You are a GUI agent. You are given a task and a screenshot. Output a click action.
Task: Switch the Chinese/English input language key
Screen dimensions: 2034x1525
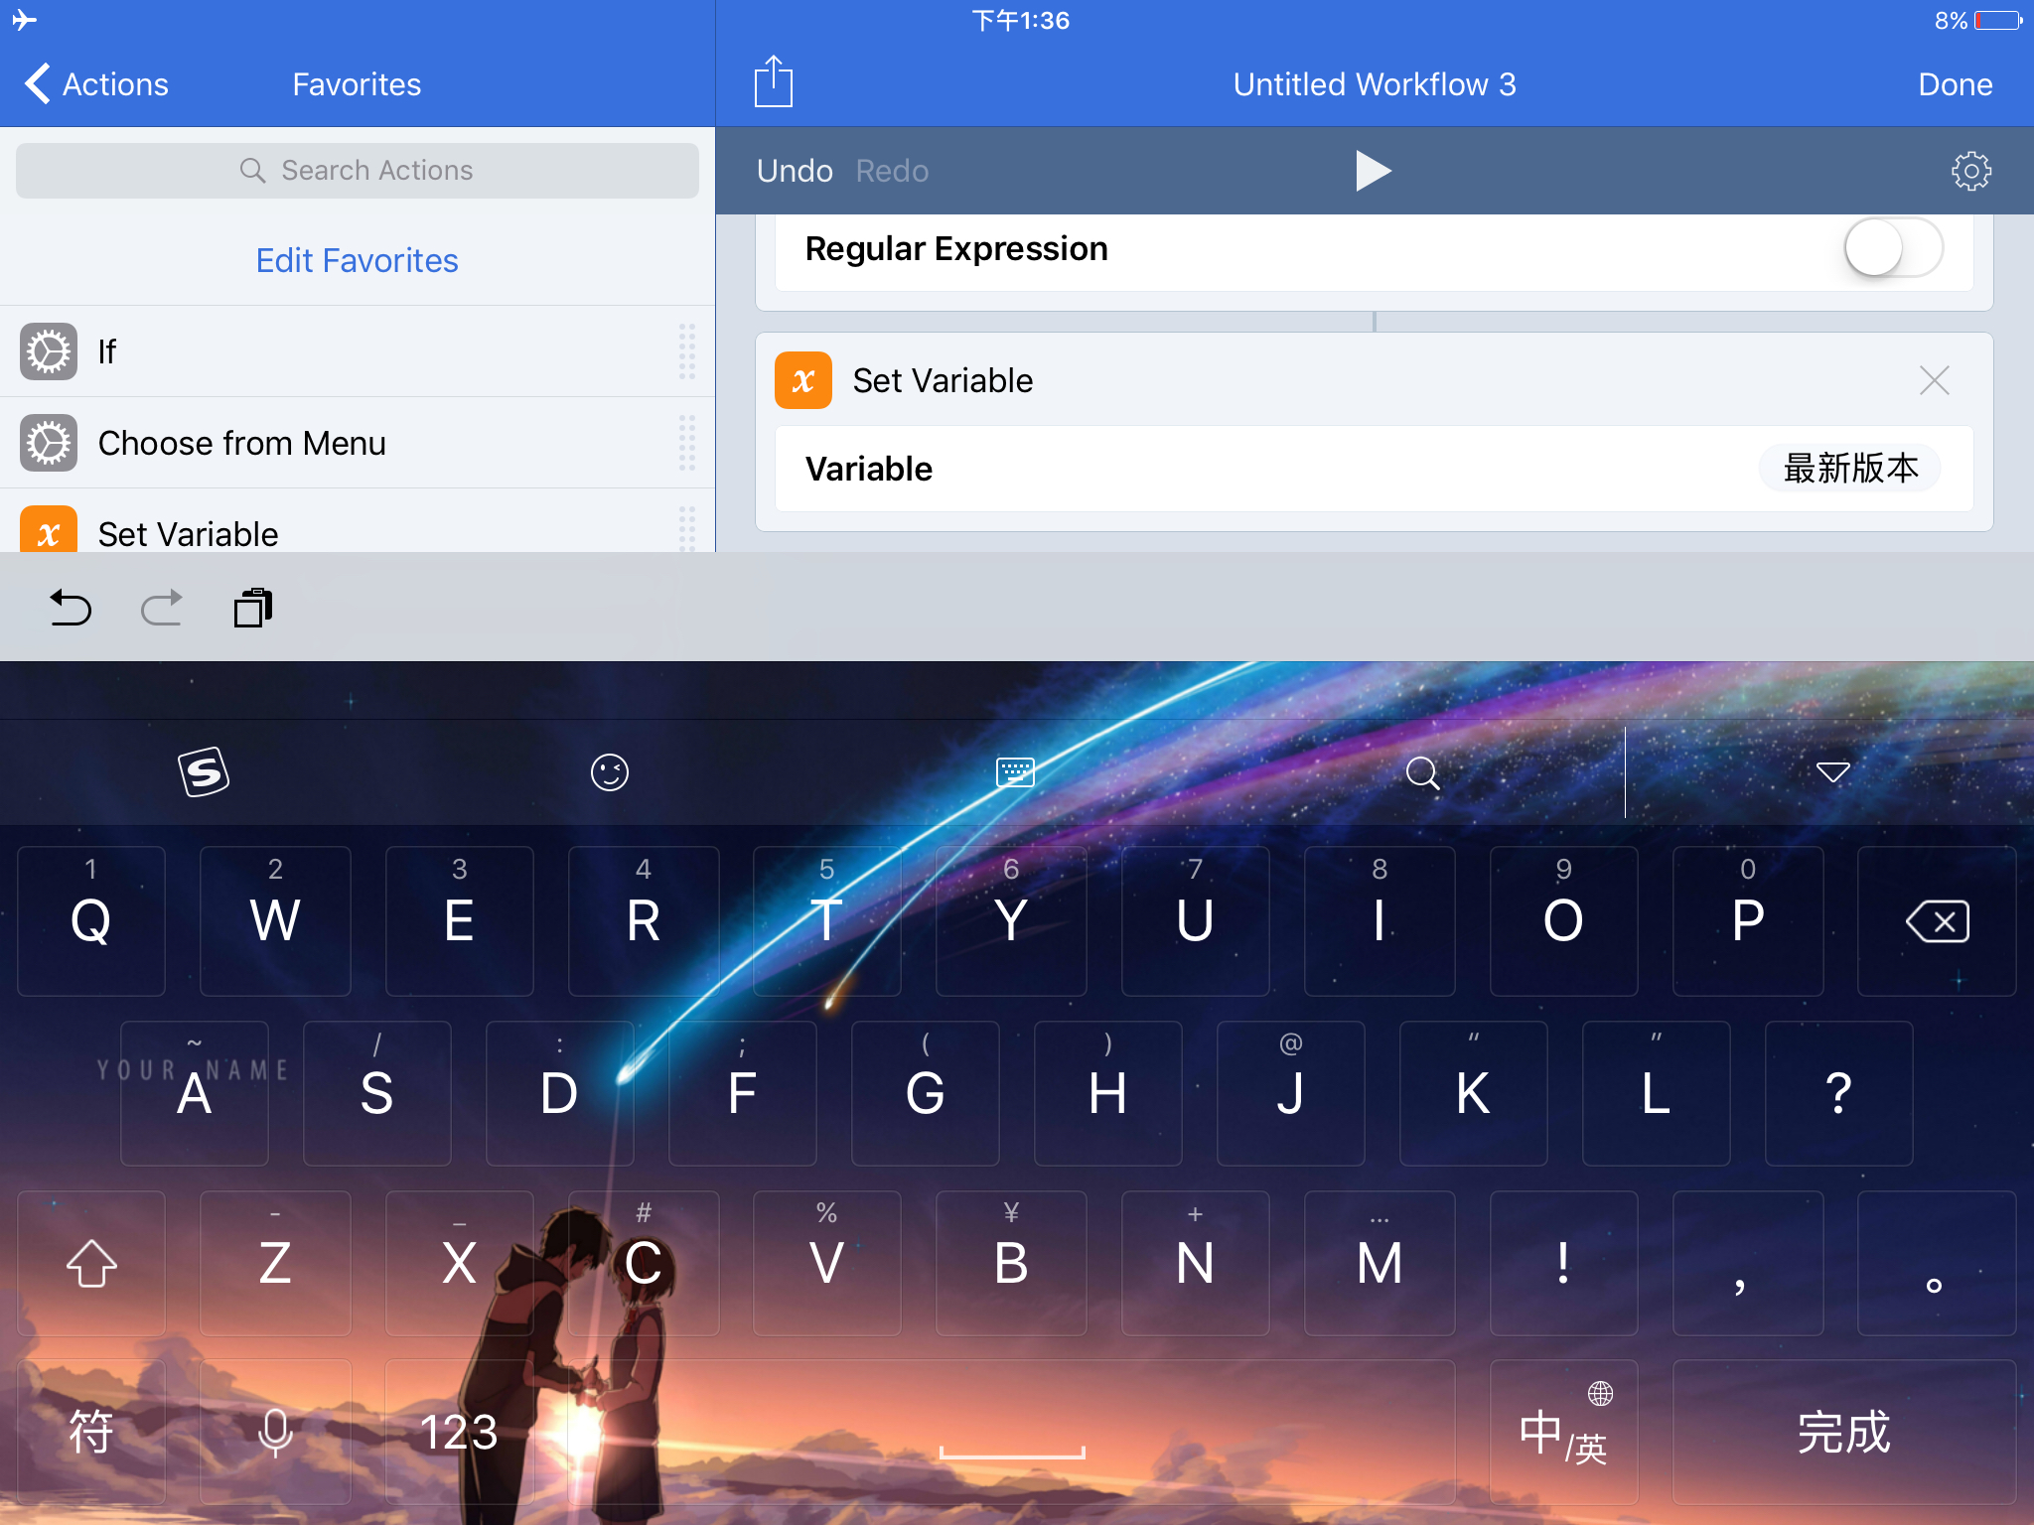pos(1563,1433)
